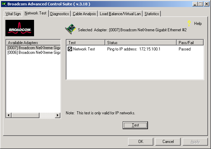The image size is (211, 149).
Task: Click the title bar application icon
Action: pyautogui.click(x=4, y=4)
